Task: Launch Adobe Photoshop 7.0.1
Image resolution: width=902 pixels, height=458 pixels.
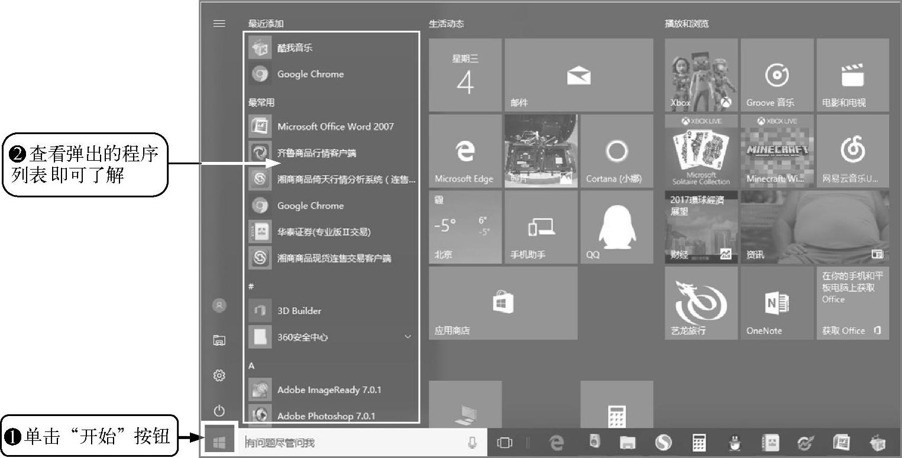Action: 331,415
